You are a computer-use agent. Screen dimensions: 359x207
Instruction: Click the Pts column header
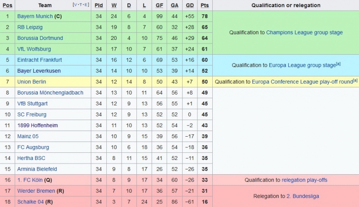point(205,5)
